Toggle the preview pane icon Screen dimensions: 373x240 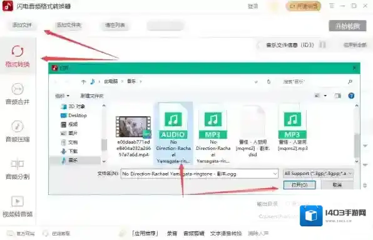pyautogui.click(x=338, y=96)
